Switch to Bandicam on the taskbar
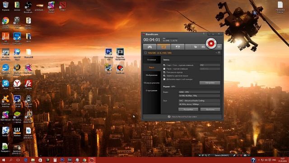289x163 pixels. (x=92, y=160)
